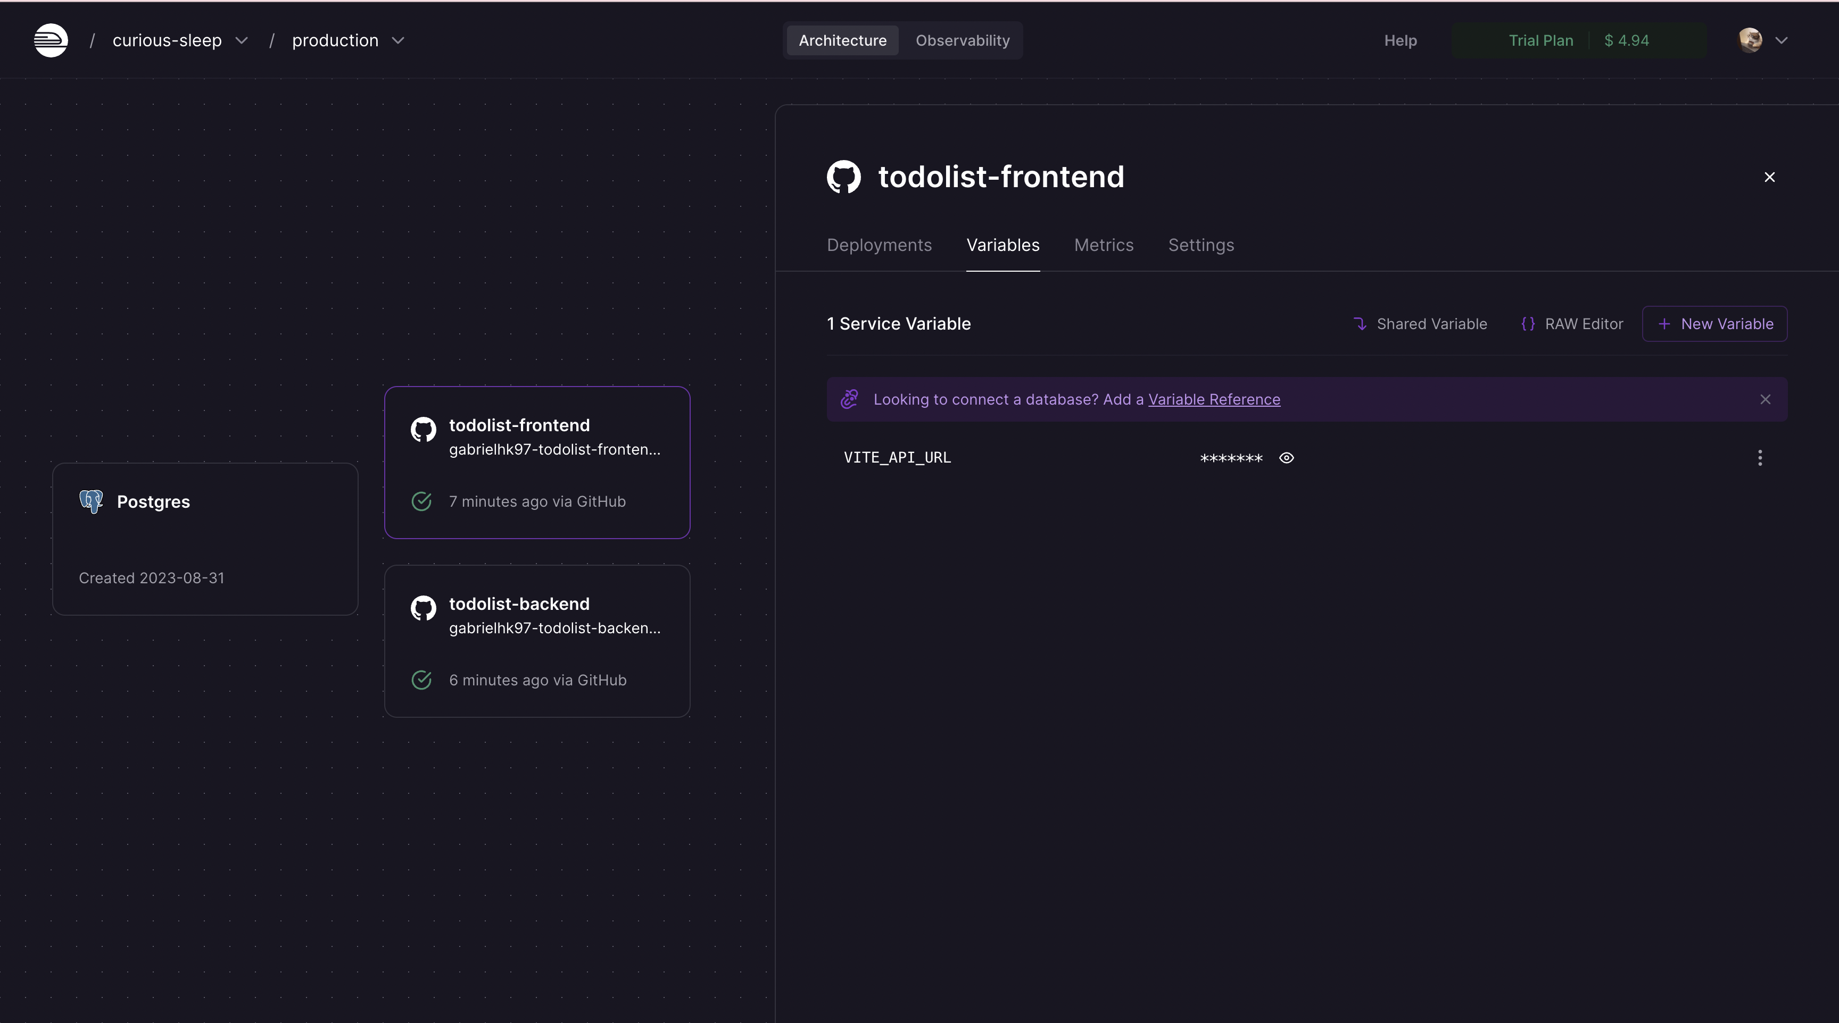Open the RAW Editor
This screenshot has height=1023, width=1839.
click(1572, 323)
